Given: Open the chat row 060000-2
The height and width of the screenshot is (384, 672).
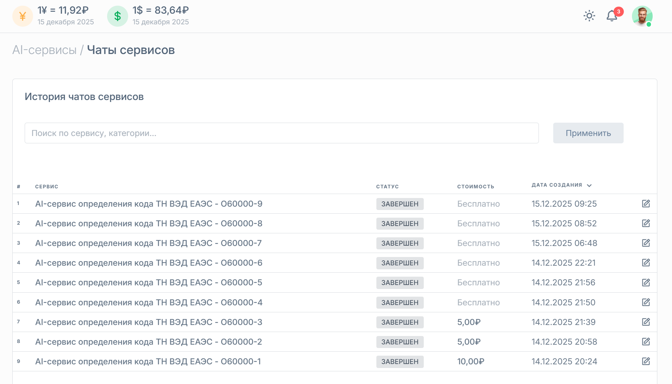Looking at the screenshot, I should click(148, 342).
